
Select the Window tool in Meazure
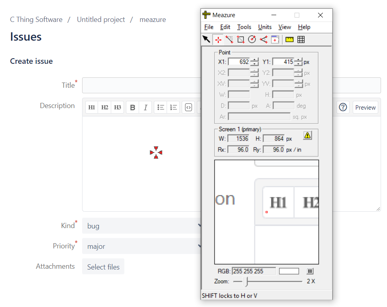(x=275, y=39)
